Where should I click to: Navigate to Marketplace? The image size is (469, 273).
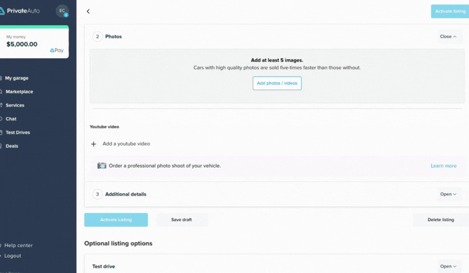19,92
